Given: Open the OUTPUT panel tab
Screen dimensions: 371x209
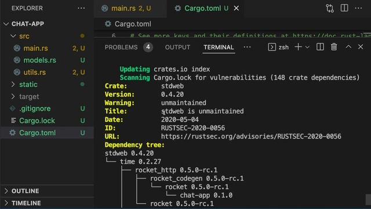Looking at the screenshot, I should [x=177, y=47].
